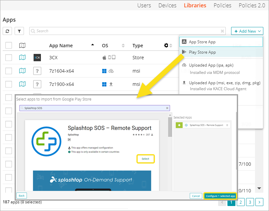This screenshot has height=211, width=269.
Task: Choose Play Store App from menu
Action: coord(202,52)
